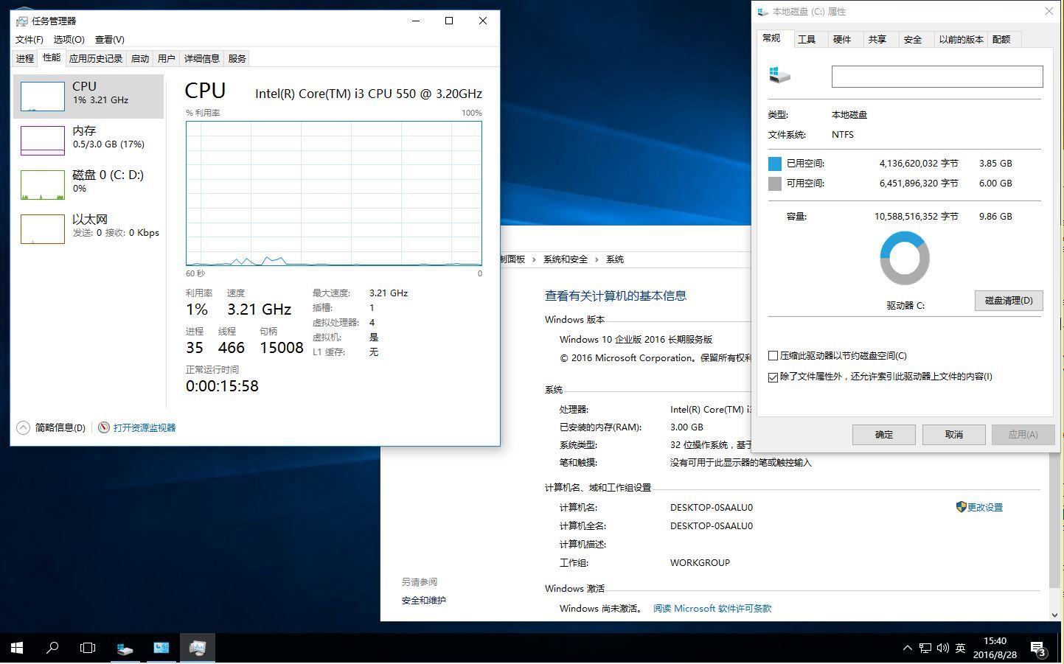
Task: Click the disabled 应用(A) button
Action: 1023,435
